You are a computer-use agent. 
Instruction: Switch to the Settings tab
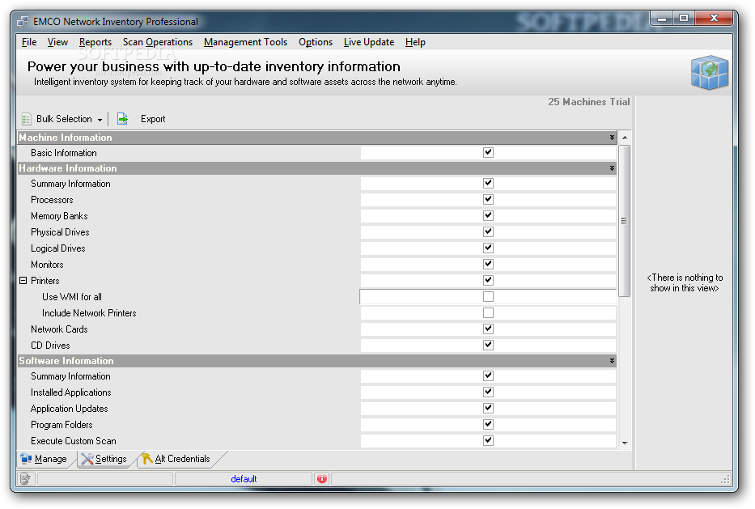point(104,459)
